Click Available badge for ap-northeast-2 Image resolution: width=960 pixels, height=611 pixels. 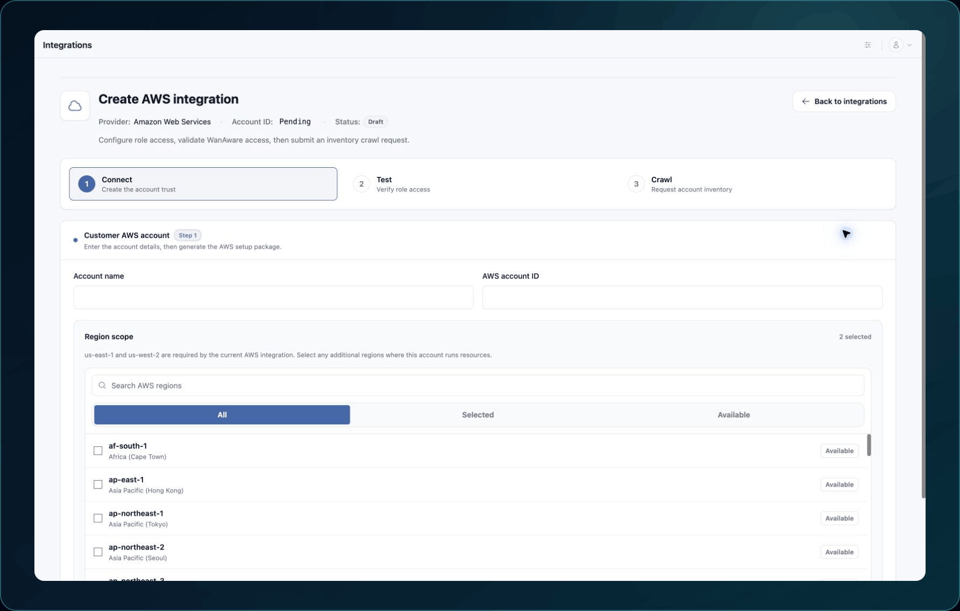839,552
